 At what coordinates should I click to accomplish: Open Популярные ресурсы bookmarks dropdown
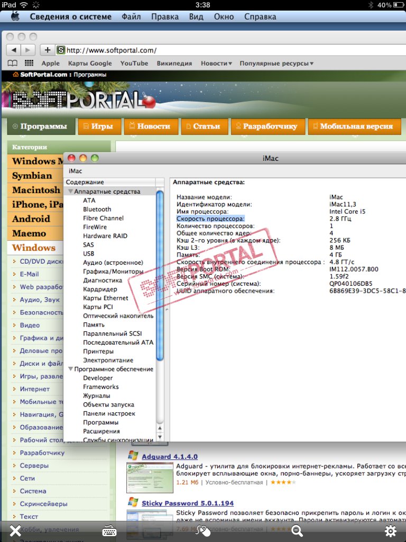click(x=276, y=64)
